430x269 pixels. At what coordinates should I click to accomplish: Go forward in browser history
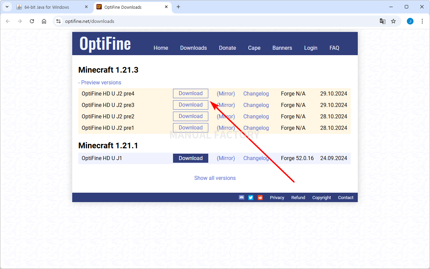20,21
